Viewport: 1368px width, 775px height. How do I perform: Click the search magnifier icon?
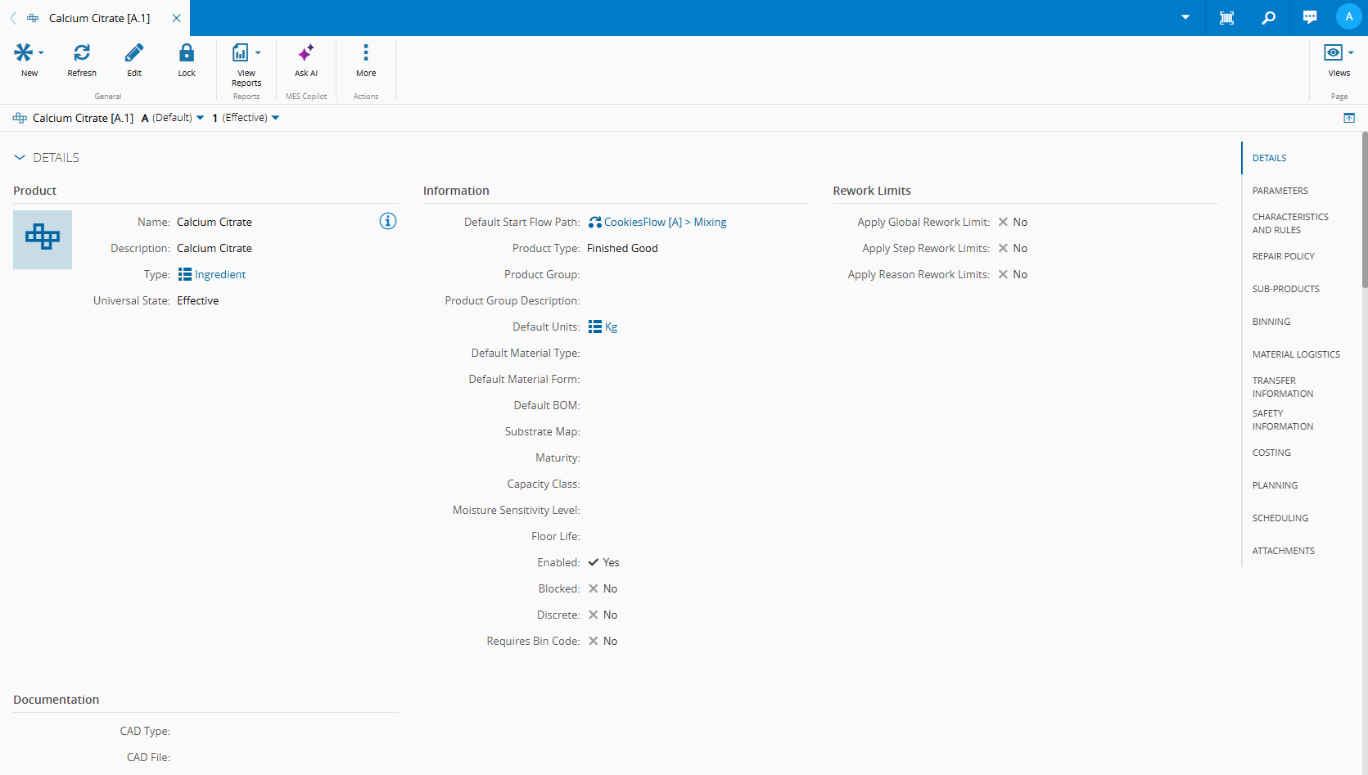click(x=1268, y=17)
